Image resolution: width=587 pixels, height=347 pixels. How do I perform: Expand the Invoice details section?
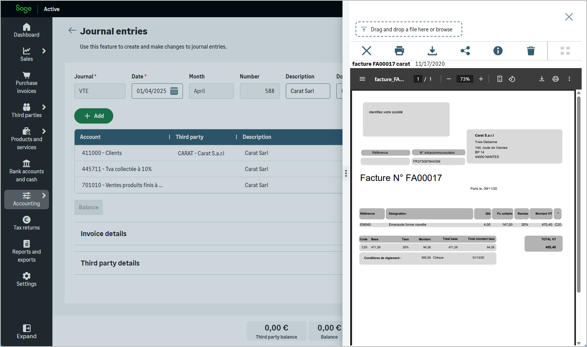(104, 234)
